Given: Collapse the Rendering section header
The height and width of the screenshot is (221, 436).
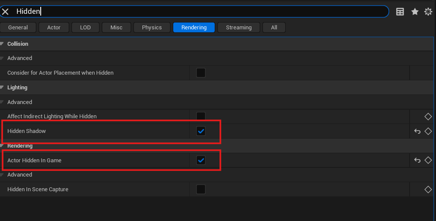Looking at the screenshot, I should 2,146.
